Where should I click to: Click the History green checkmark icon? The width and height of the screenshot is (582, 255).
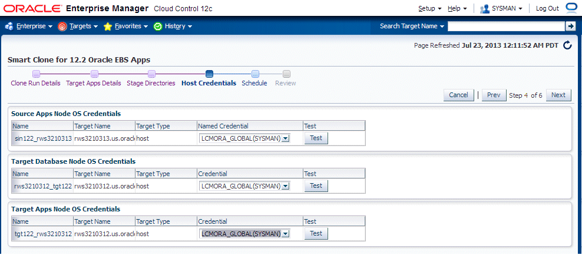158,27
